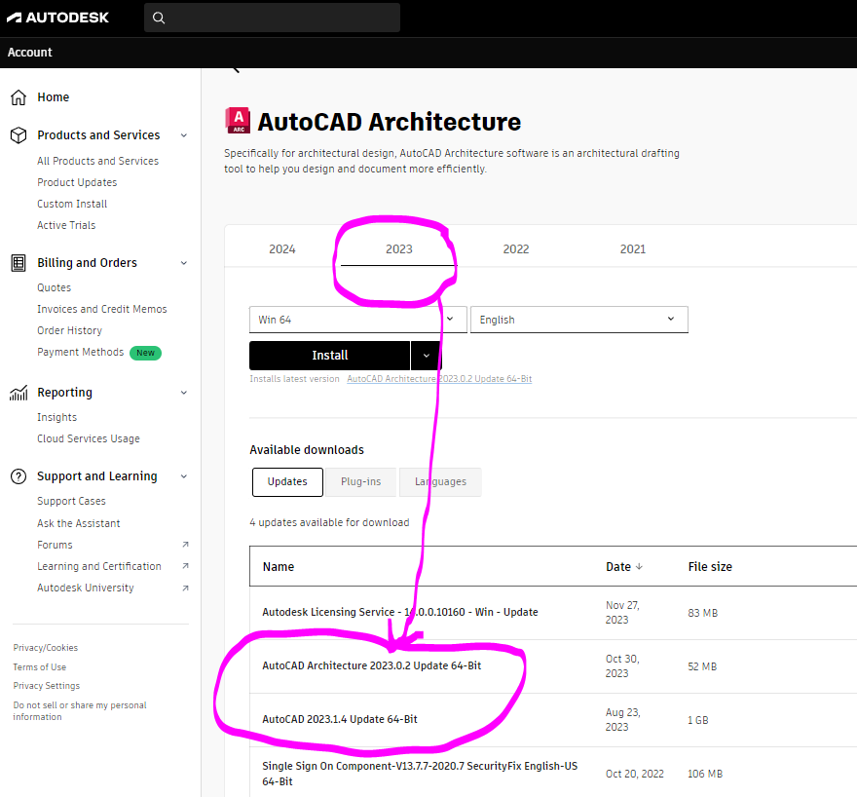Click the search magnifier icon
This screenshot has width=857, height=797.
coord(159,18)
